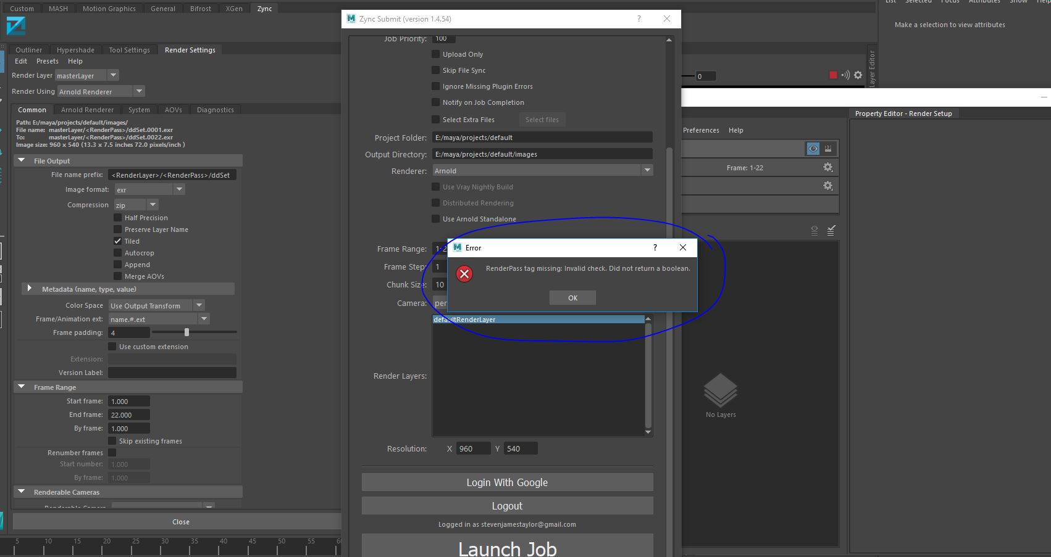Check Use Arnold Standalone option
1051x557 pixels.
pyautogui.click(x=435, y=219)
